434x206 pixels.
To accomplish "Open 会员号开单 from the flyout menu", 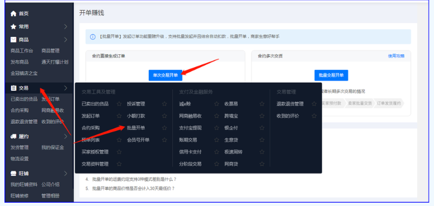I will [x=138, y=140].
